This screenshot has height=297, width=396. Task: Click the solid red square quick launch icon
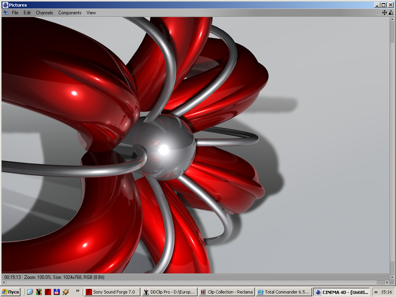click(x=48, y=292)
